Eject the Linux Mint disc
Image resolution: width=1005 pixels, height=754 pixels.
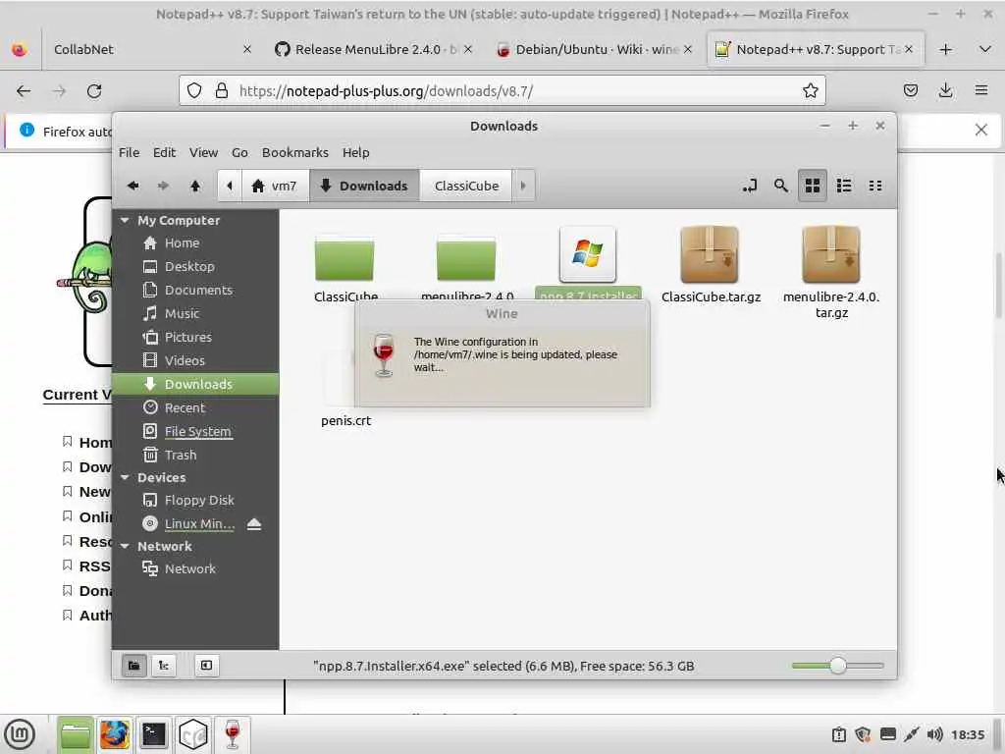254,524
